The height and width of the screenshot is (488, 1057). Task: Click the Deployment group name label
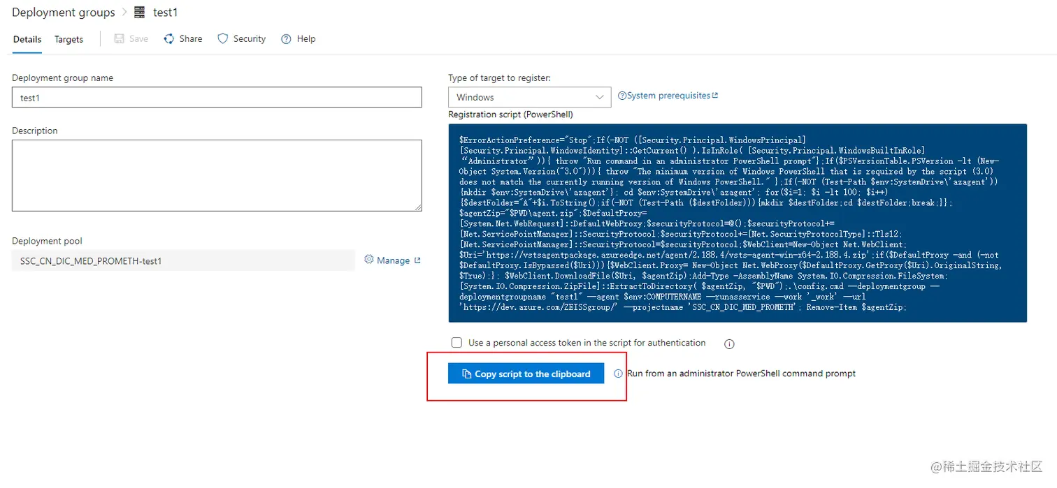click(62, 78)
